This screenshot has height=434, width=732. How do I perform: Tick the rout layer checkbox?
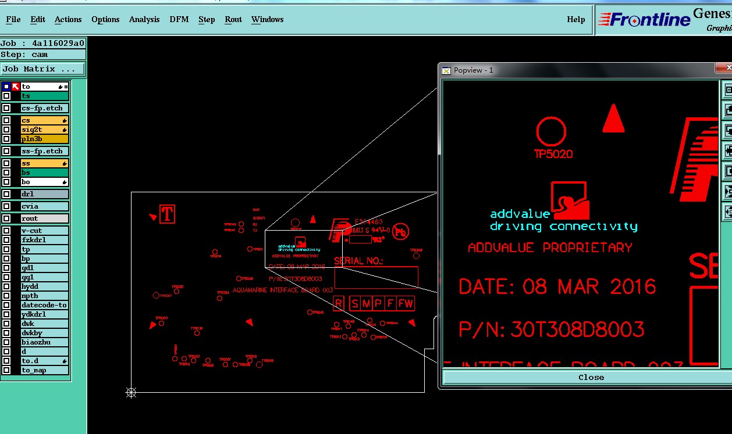pos(6,218)
